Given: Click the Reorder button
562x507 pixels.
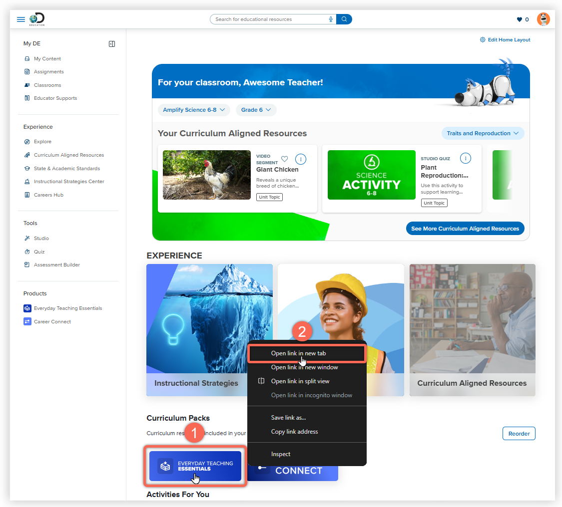Looking at the screenshot, I should point(519,434).
